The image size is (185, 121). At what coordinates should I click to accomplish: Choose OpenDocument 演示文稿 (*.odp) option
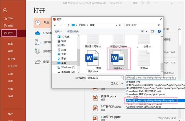tap(155, 107)
